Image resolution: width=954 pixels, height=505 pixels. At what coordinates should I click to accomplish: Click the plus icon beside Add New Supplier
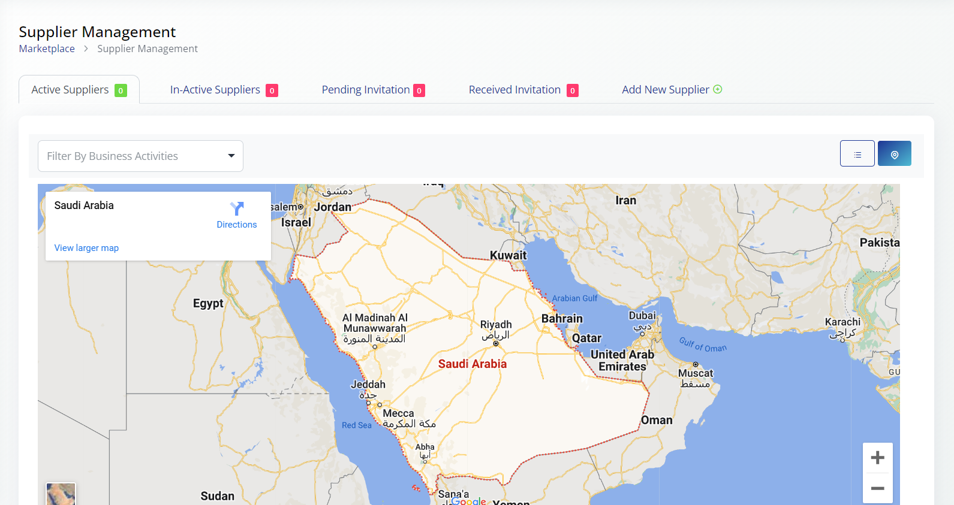point(718,89)
